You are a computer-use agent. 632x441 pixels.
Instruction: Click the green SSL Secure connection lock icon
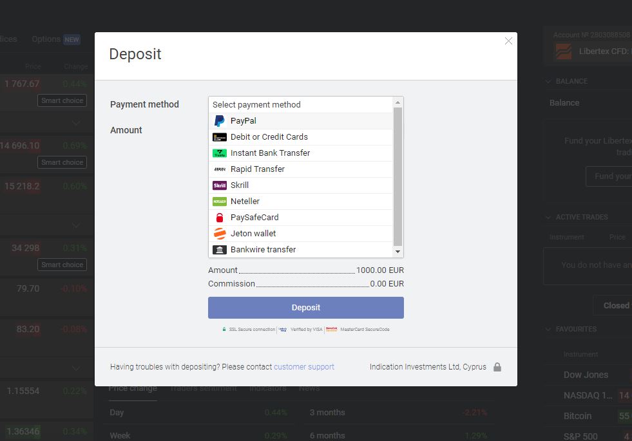[224, 329]
